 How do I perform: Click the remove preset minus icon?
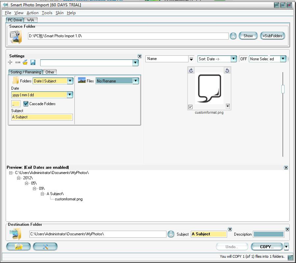(x=18, y=62)
